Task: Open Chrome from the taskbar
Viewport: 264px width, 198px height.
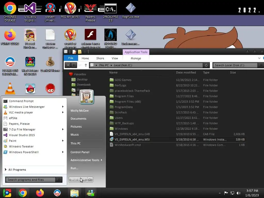Action: 23,193
